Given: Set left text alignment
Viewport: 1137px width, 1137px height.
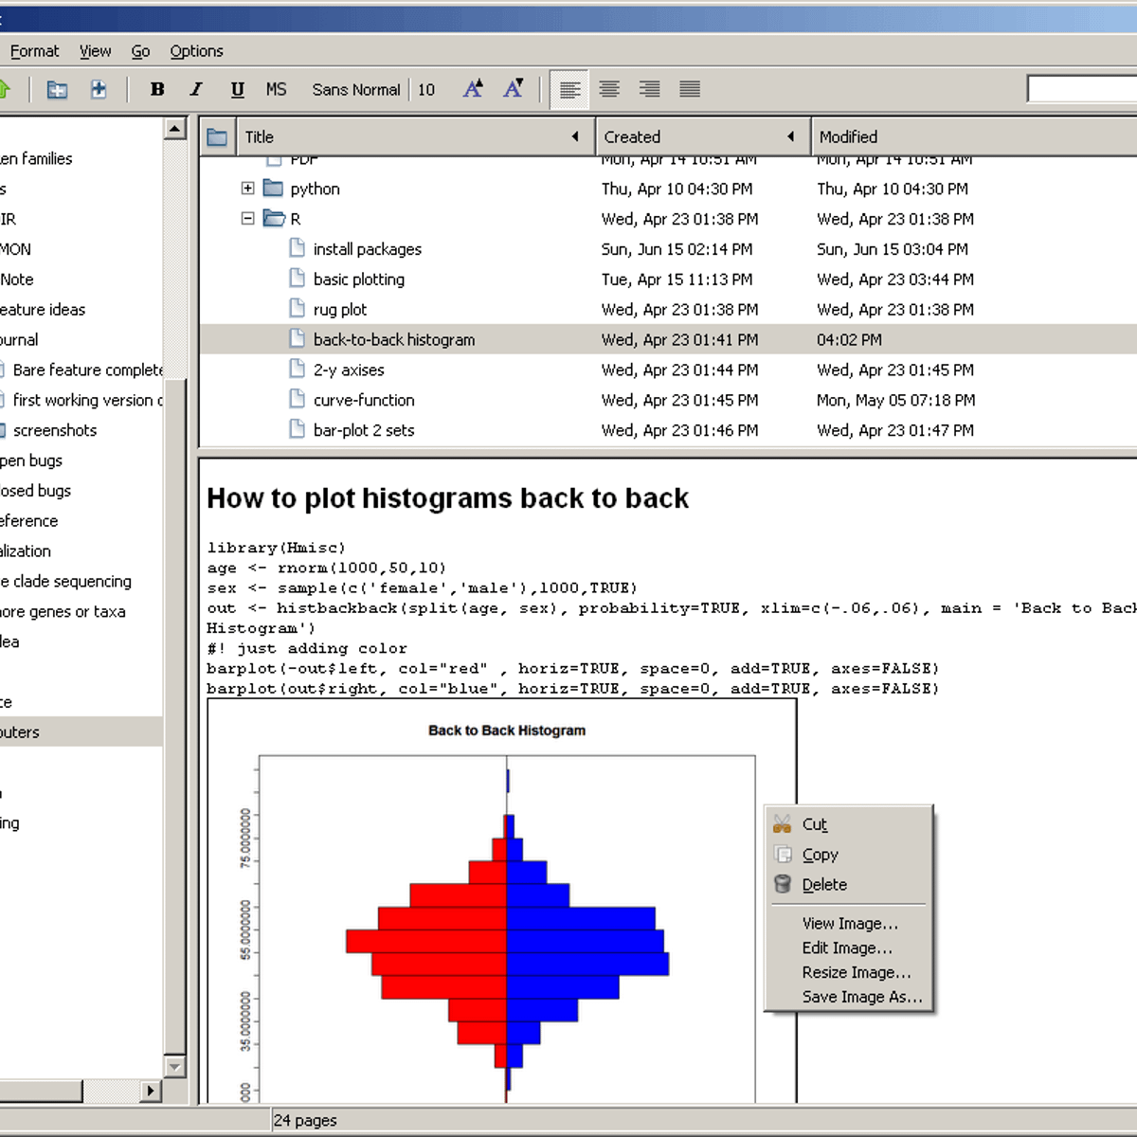Looking at the screenshot, I should click(569, 90).
